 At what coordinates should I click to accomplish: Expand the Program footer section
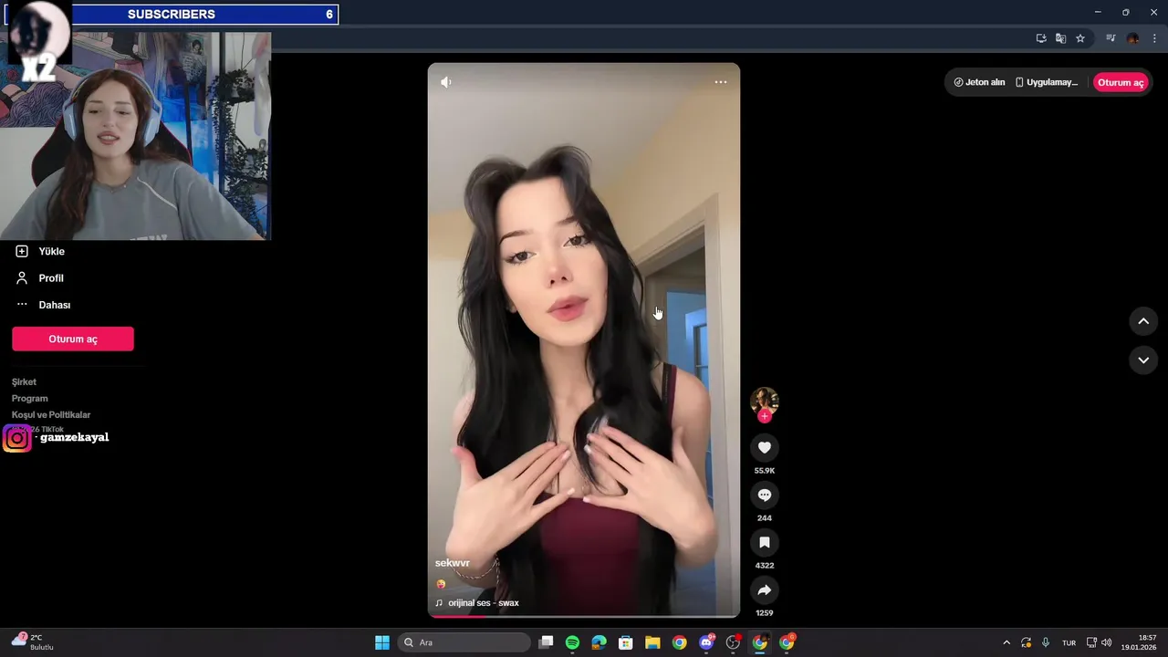(30, 398)
